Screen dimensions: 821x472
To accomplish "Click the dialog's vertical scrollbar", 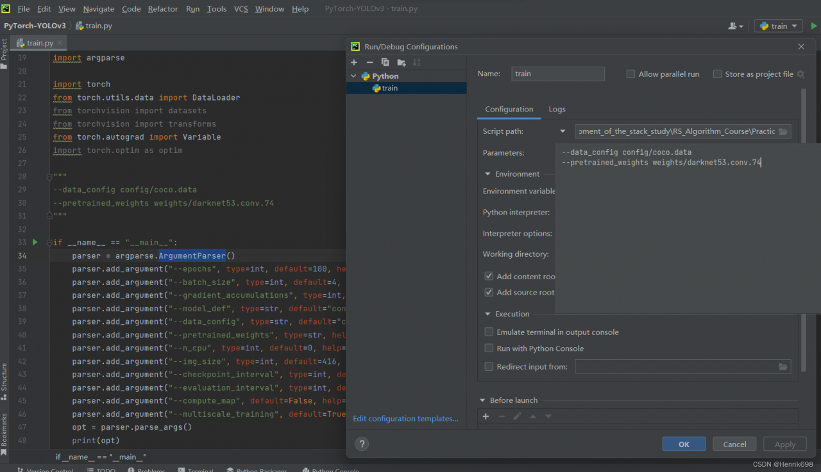I will [x=804, y=231].
